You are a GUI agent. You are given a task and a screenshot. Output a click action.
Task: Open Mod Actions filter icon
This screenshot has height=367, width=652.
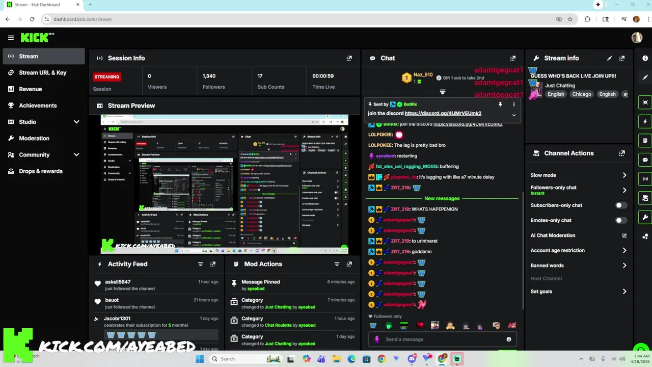click(x=337, y=264)
